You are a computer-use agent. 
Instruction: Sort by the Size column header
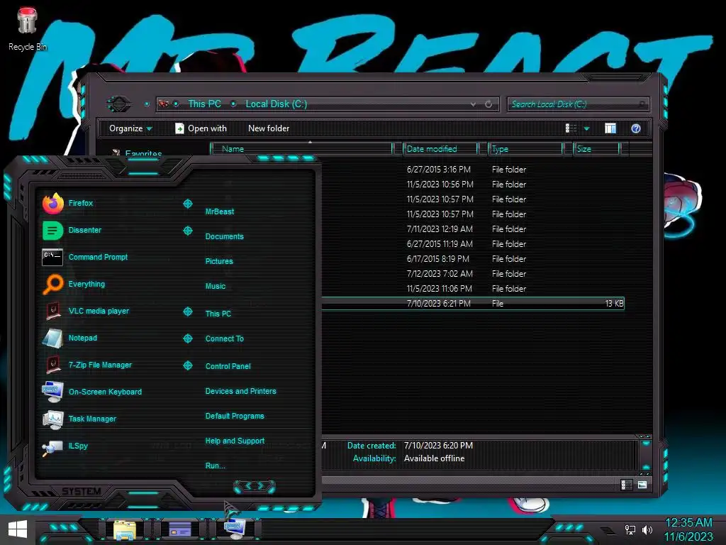[596, 149]
